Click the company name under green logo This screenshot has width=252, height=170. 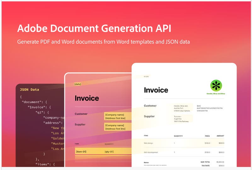pos(216,94)
